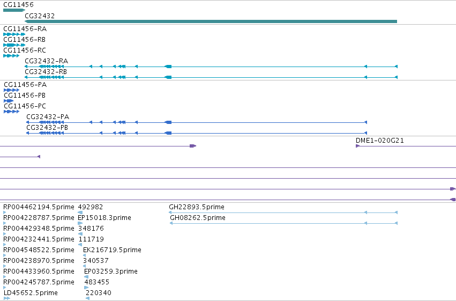Click the right end arrow of CG32432-PA
The height and width of the screenshot is (301, 456).
(x=365, y=122)
